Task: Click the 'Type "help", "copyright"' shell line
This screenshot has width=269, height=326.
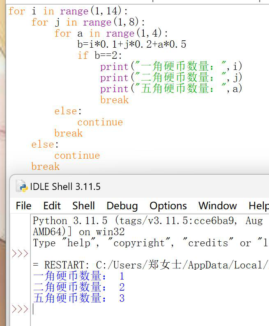Action: tap(151, 243)
